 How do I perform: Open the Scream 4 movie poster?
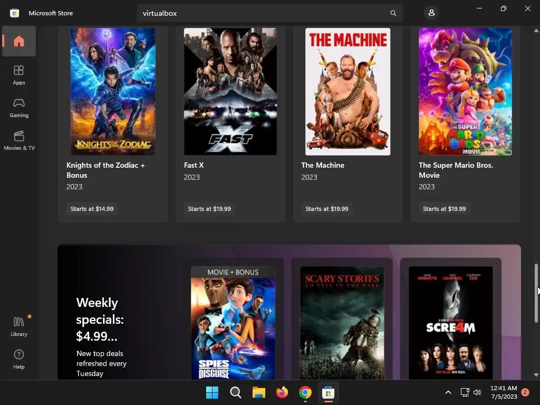coord(450,323)
